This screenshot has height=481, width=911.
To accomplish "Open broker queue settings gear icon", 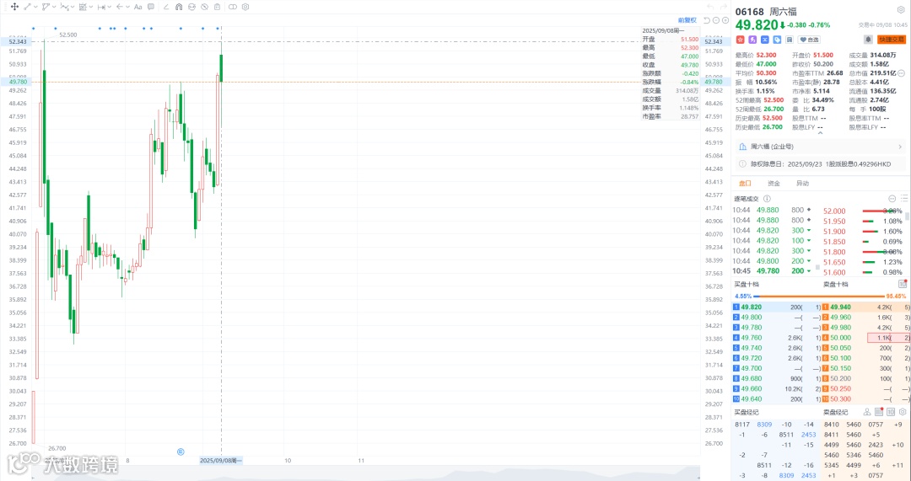I will coord(903,412).
